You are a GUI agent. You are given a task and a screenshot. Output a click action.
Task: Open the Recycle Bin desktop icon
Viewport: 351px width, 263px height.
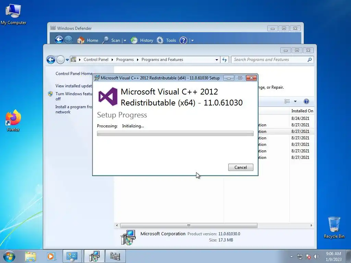point(334,227)
